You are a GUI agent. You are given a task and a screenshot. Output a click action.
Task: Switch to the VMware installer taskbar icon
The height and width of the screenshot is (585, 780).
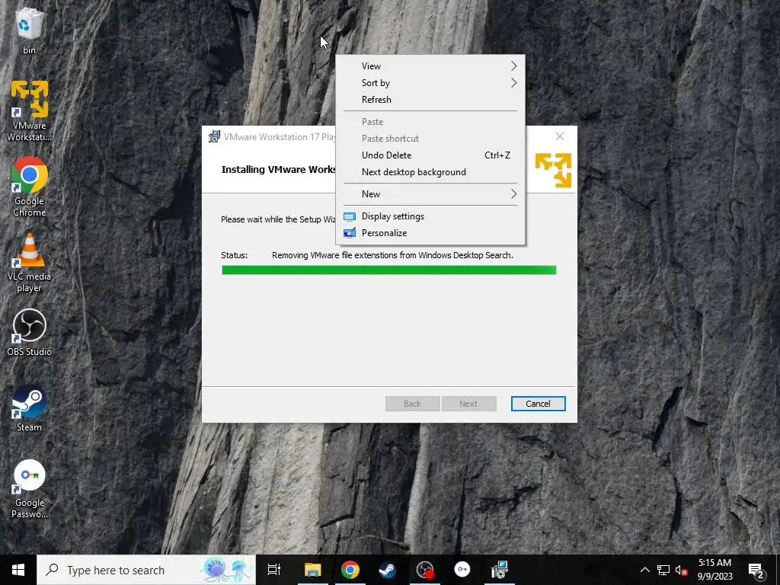499,570
